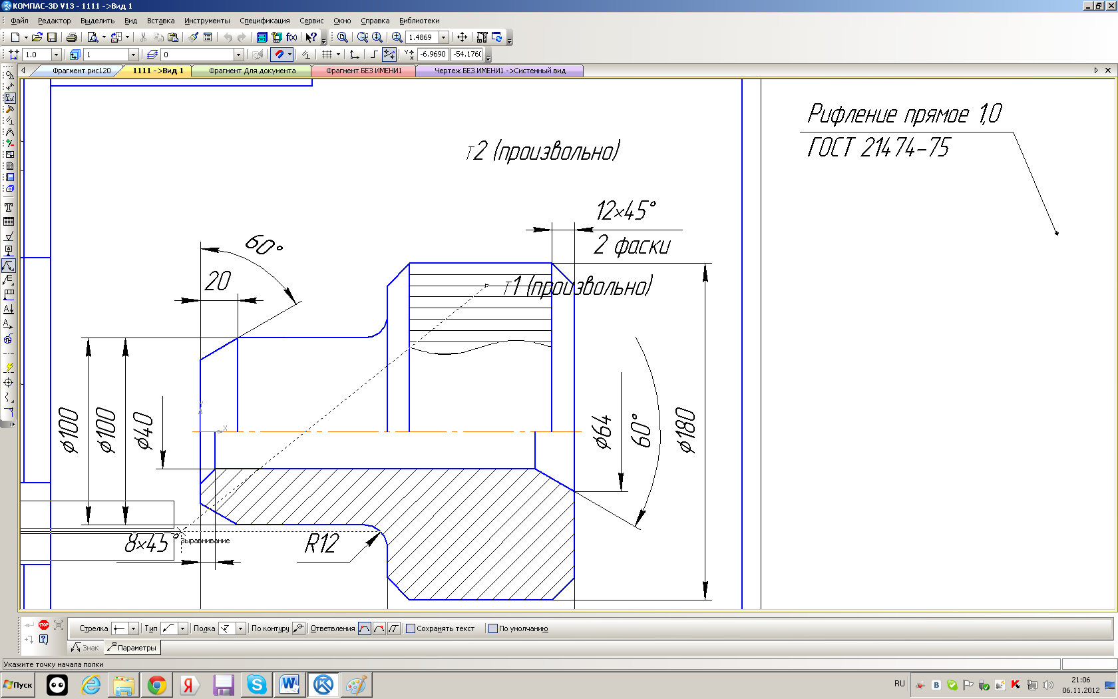Toggle snapping magnet button

tap(279, 55)
